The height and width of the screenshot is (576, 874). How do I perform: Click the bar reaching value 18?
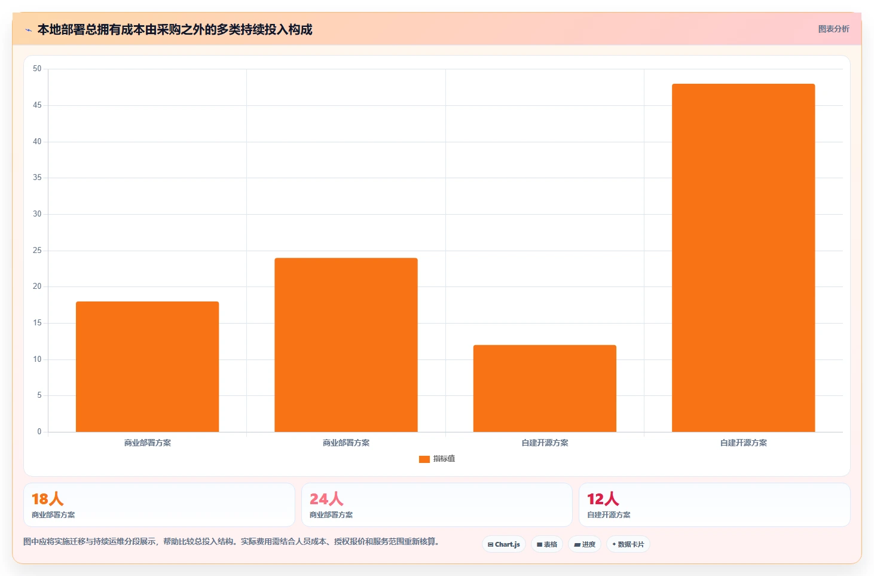[147, 367]
